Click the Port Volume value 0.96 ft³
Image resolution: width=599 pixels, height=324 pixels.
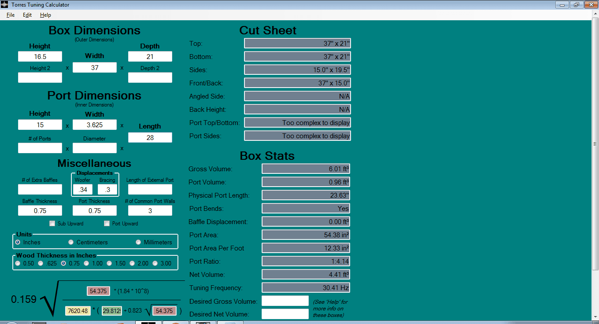tap(306, 182)
